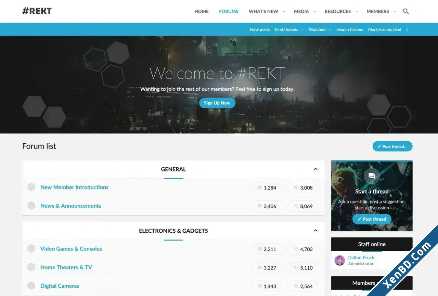
Task: Open the Watched link
Action: pyautogui.click(x=317, y=29)
